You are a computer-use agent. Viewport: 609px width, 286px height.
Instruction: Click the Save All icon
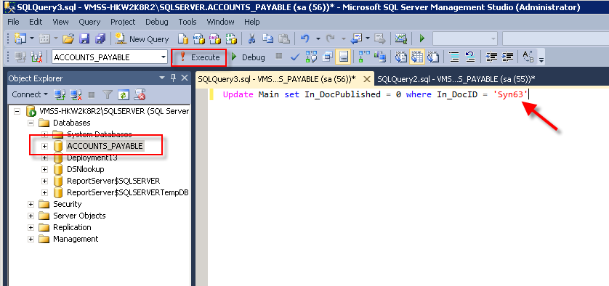(x=100, y=38)
